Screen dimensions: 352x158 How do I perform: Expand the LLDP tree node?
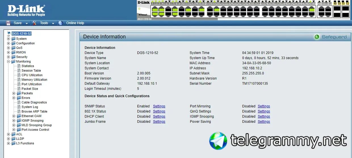coord(9,139)
